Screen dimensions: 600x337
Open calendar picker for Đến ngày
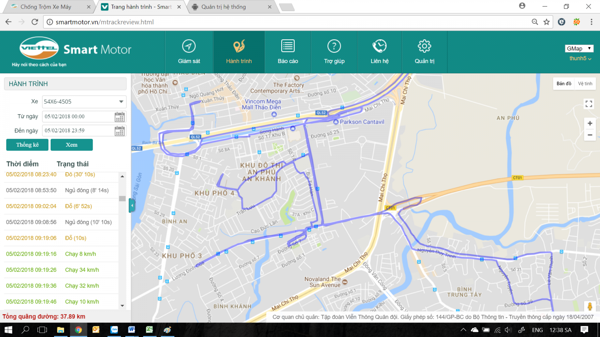[x=120, y=131]
